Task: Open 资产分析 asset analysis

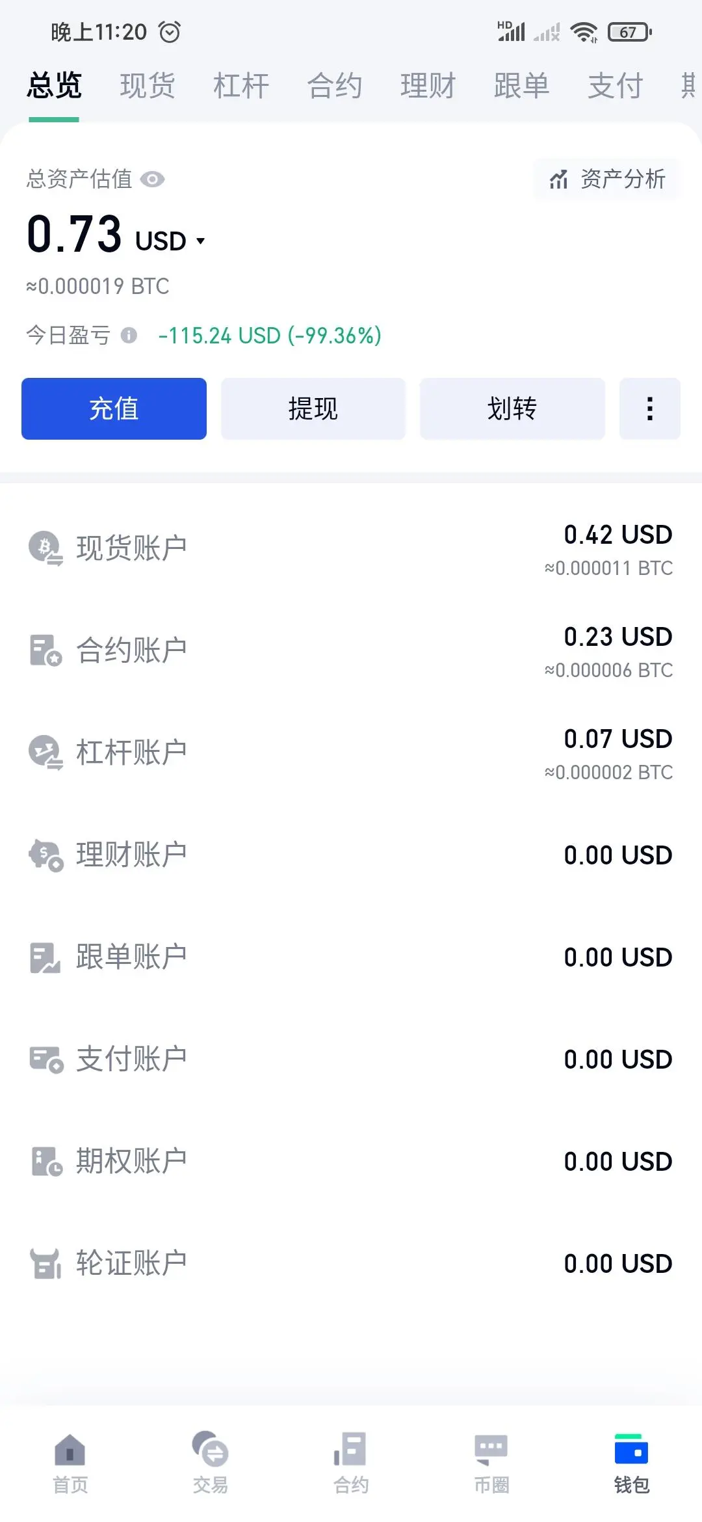Action: [x=607, y=179]
